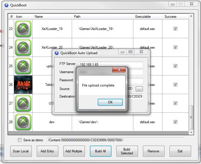Click the Xbox icon for dev entry
This screenshot has width=201, height=164.
23,122
